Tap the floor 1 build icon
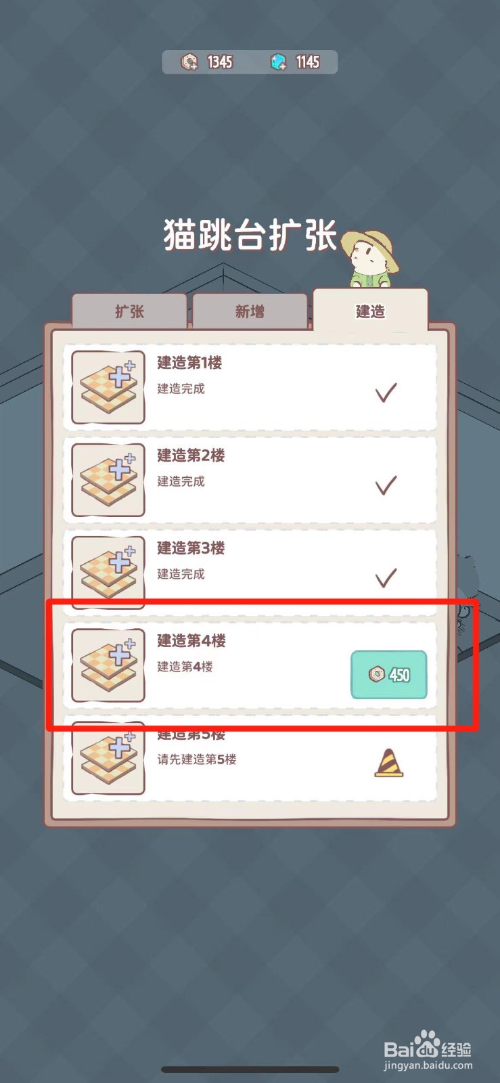This screenshot has height=1083, width=500. 108,388
